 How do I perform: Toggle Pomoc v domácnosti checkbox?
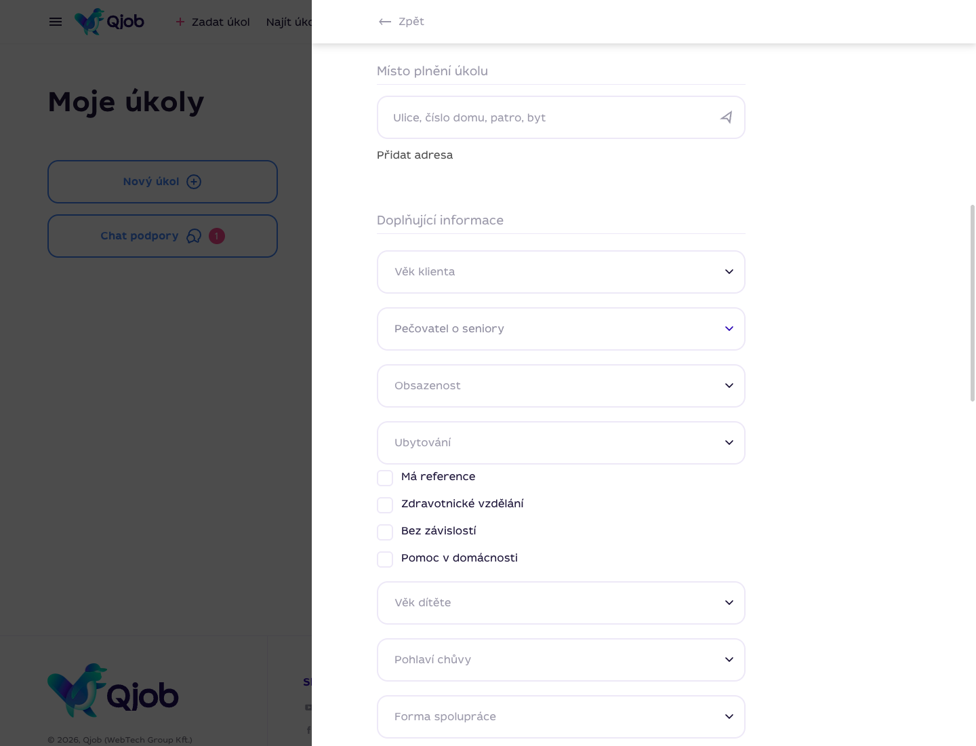(x=385, y=559)
